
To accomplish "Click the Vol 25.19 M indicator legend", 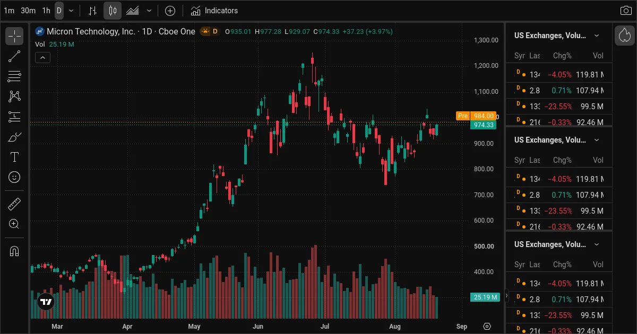I will point(55,45).
